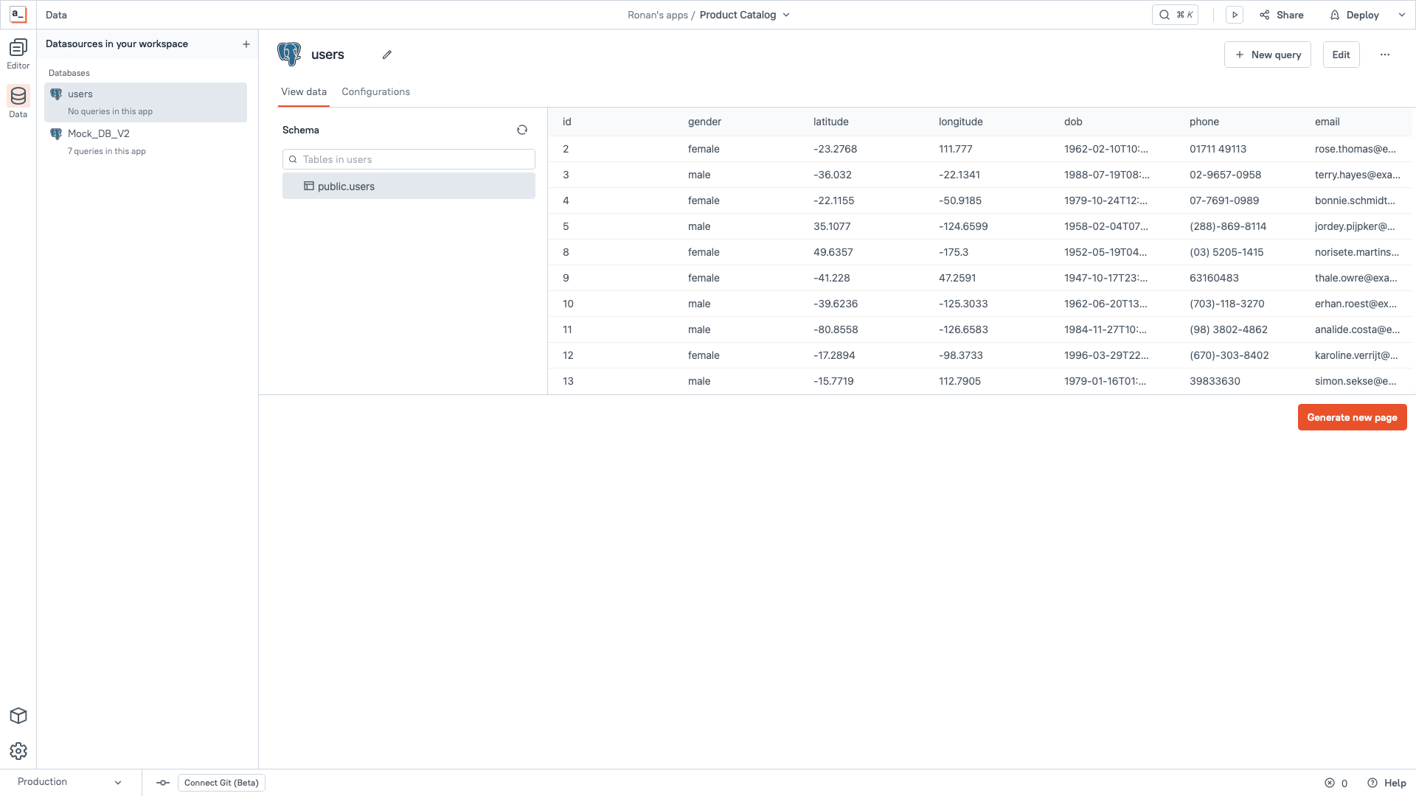
Task: Click the Appsmith logo home icon
Action: pyautogui.click(x=18, y=15)
